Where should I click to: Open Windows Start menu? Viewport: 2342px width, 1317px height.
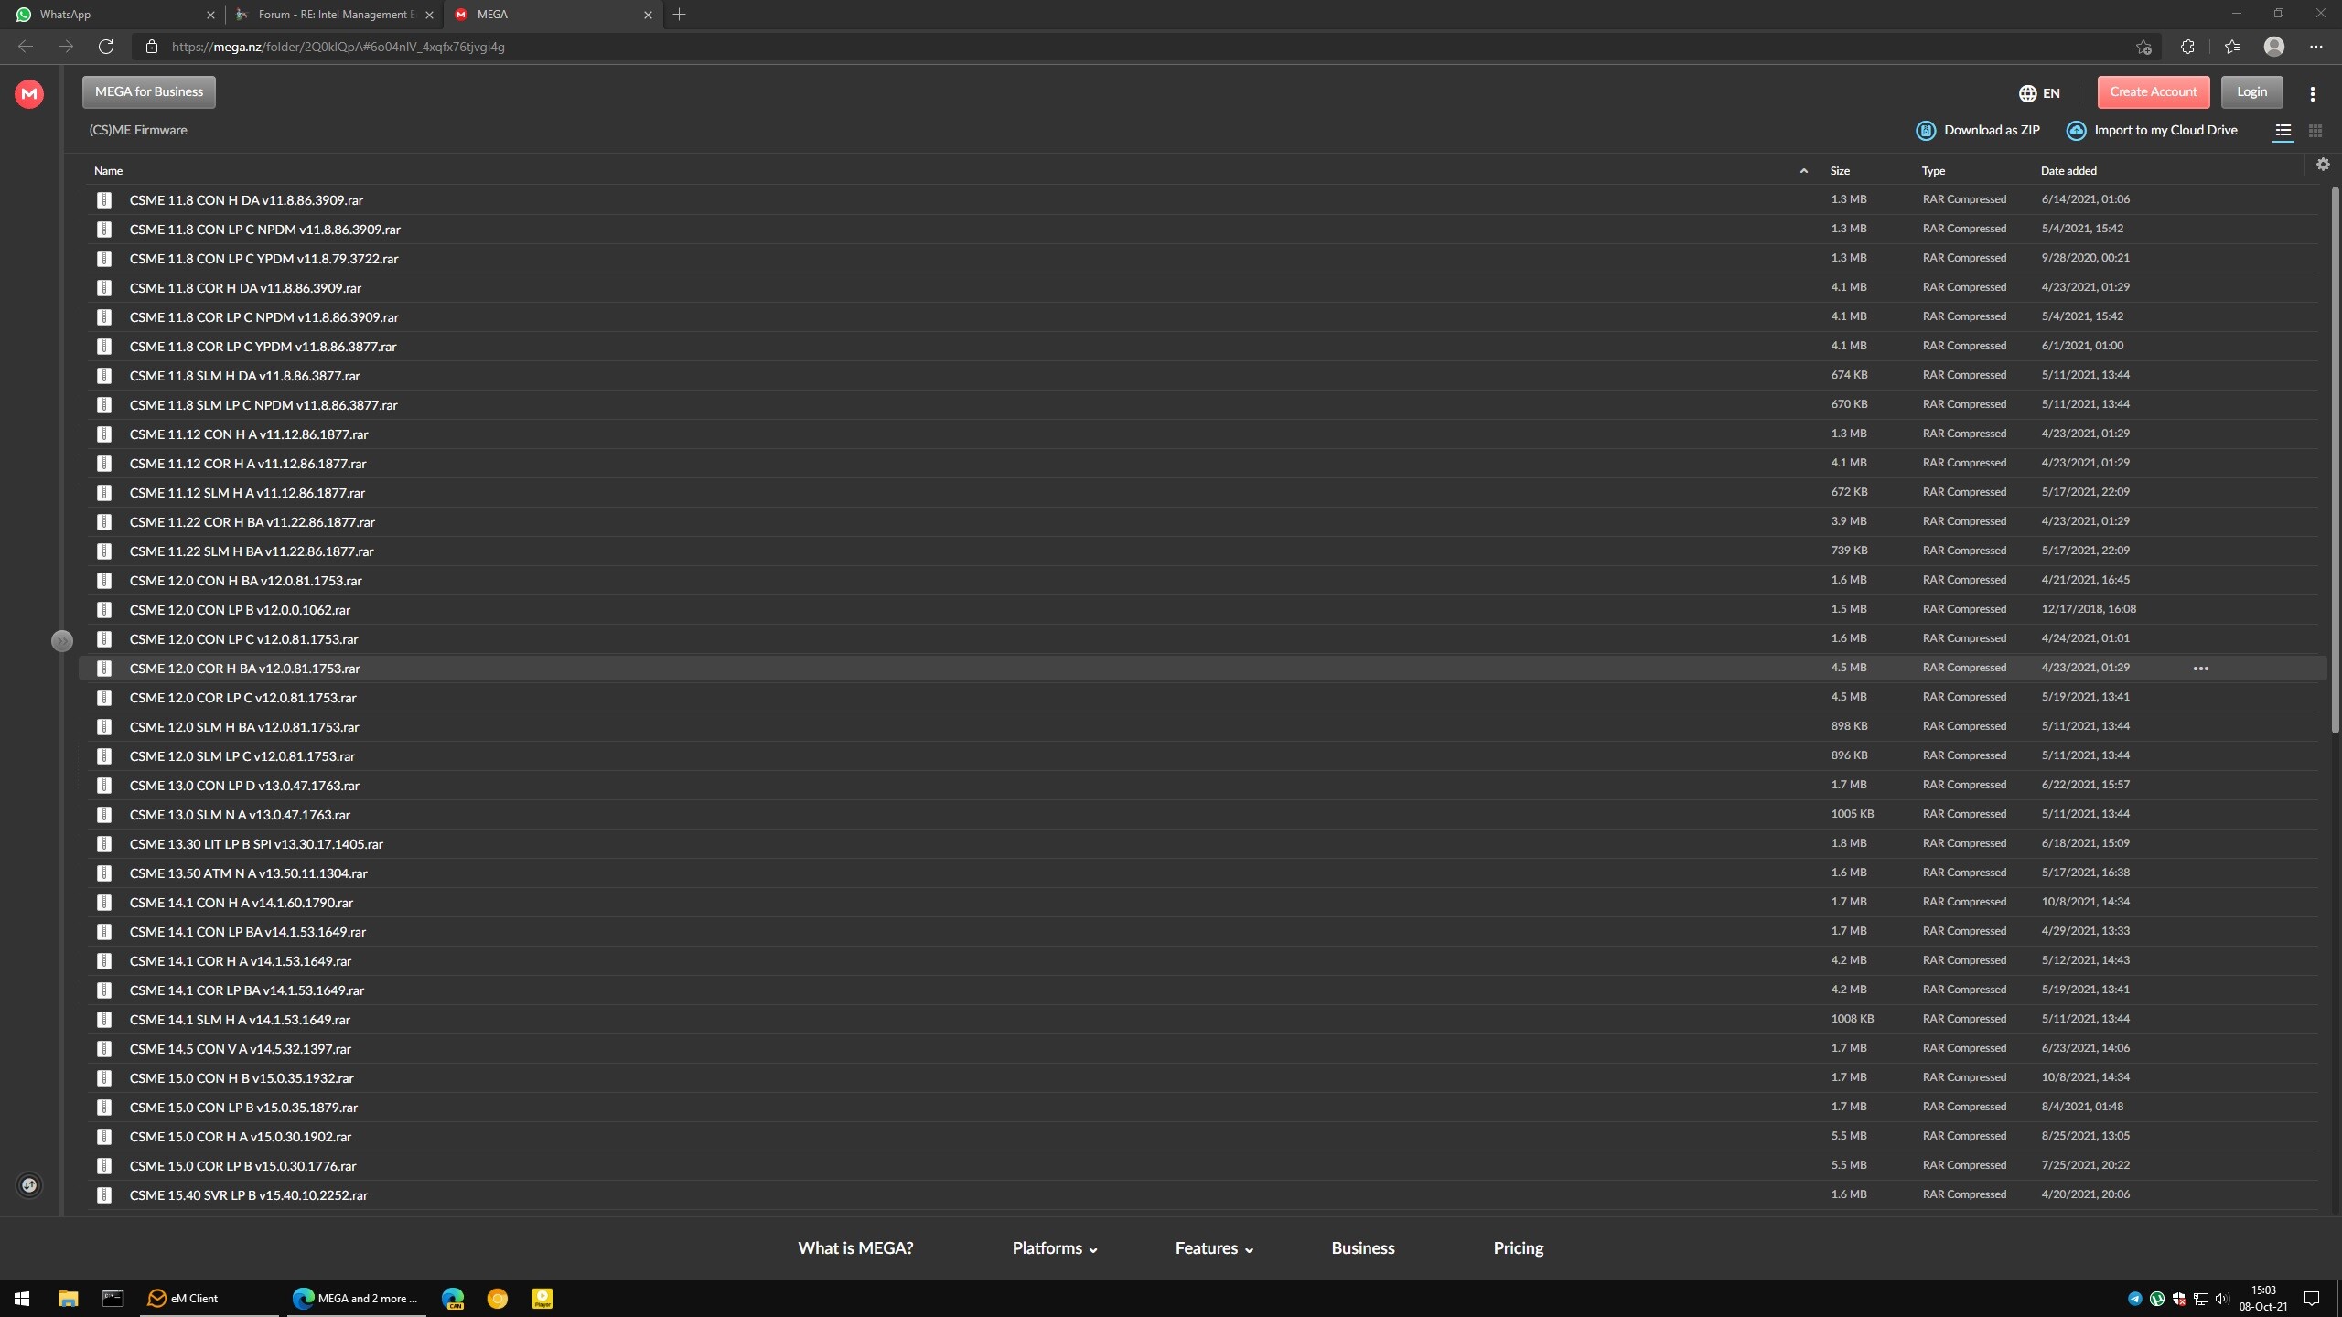(22, 1298)
